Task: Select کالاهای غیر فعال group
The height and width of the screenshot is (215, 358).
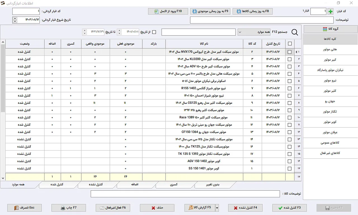Action: [330, 153]
